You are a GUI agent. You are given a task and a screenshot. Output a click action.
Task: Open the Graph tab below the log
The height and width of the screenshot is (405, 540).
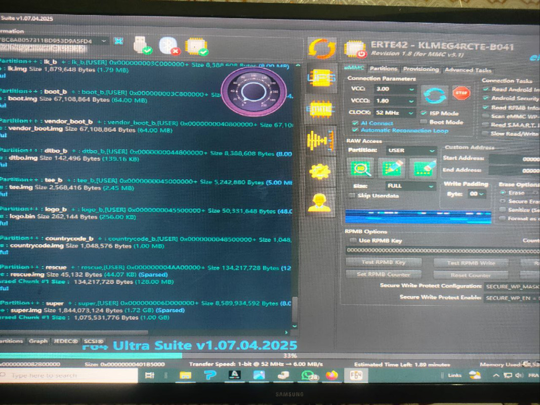[38, 341]
